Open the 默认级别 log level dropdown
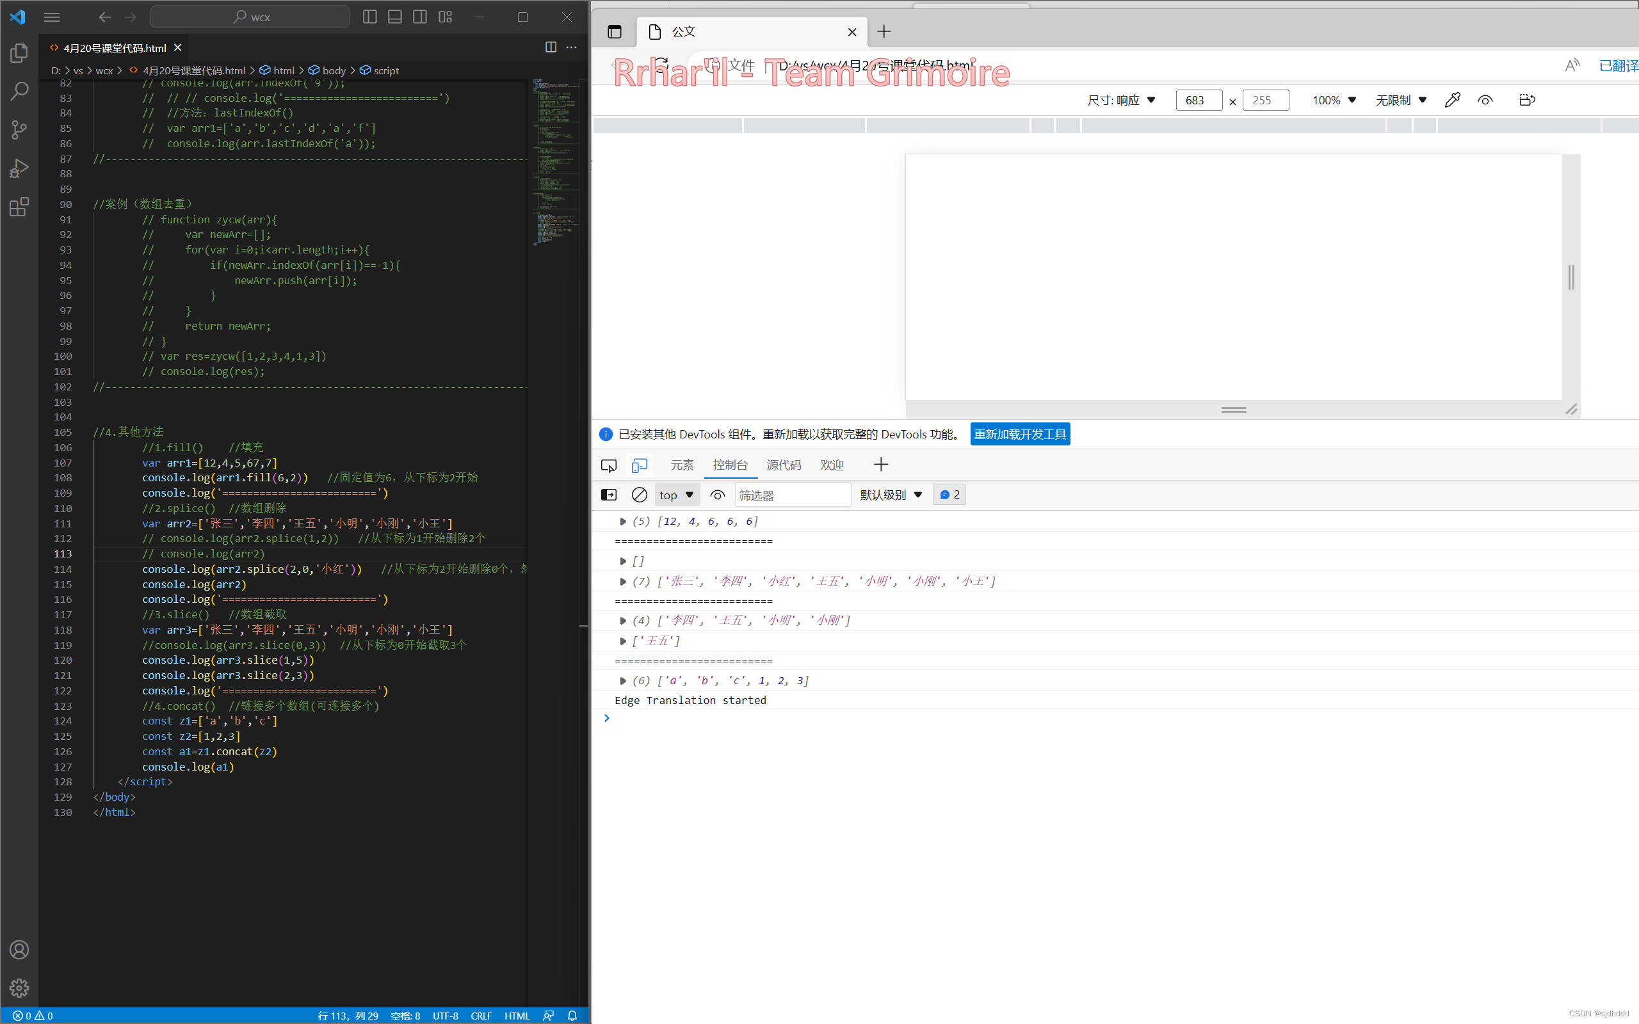Viewport: 1639px width, 1024px height. point(891,495)
